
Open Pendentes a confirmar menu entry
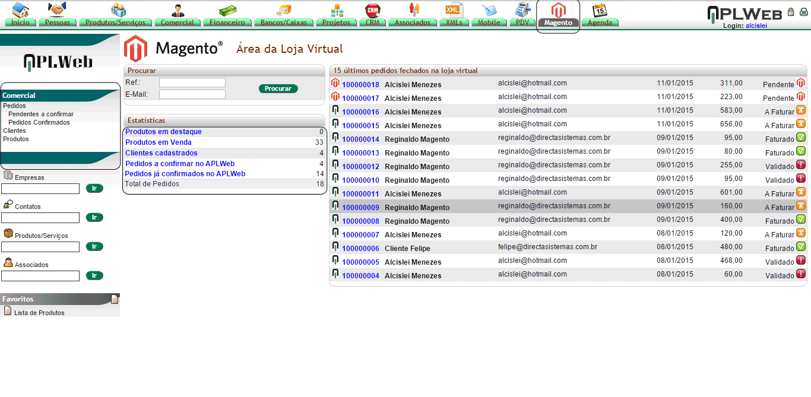pos(41,114)
